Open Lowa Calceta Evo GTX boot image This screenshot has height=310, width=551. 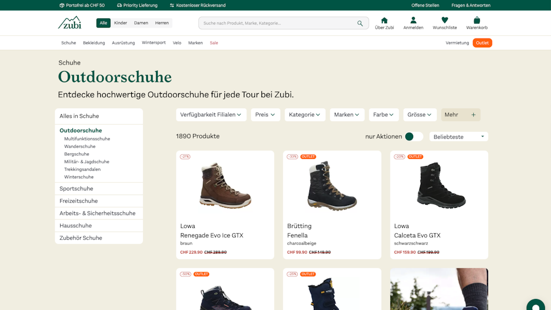coord(441,185)
